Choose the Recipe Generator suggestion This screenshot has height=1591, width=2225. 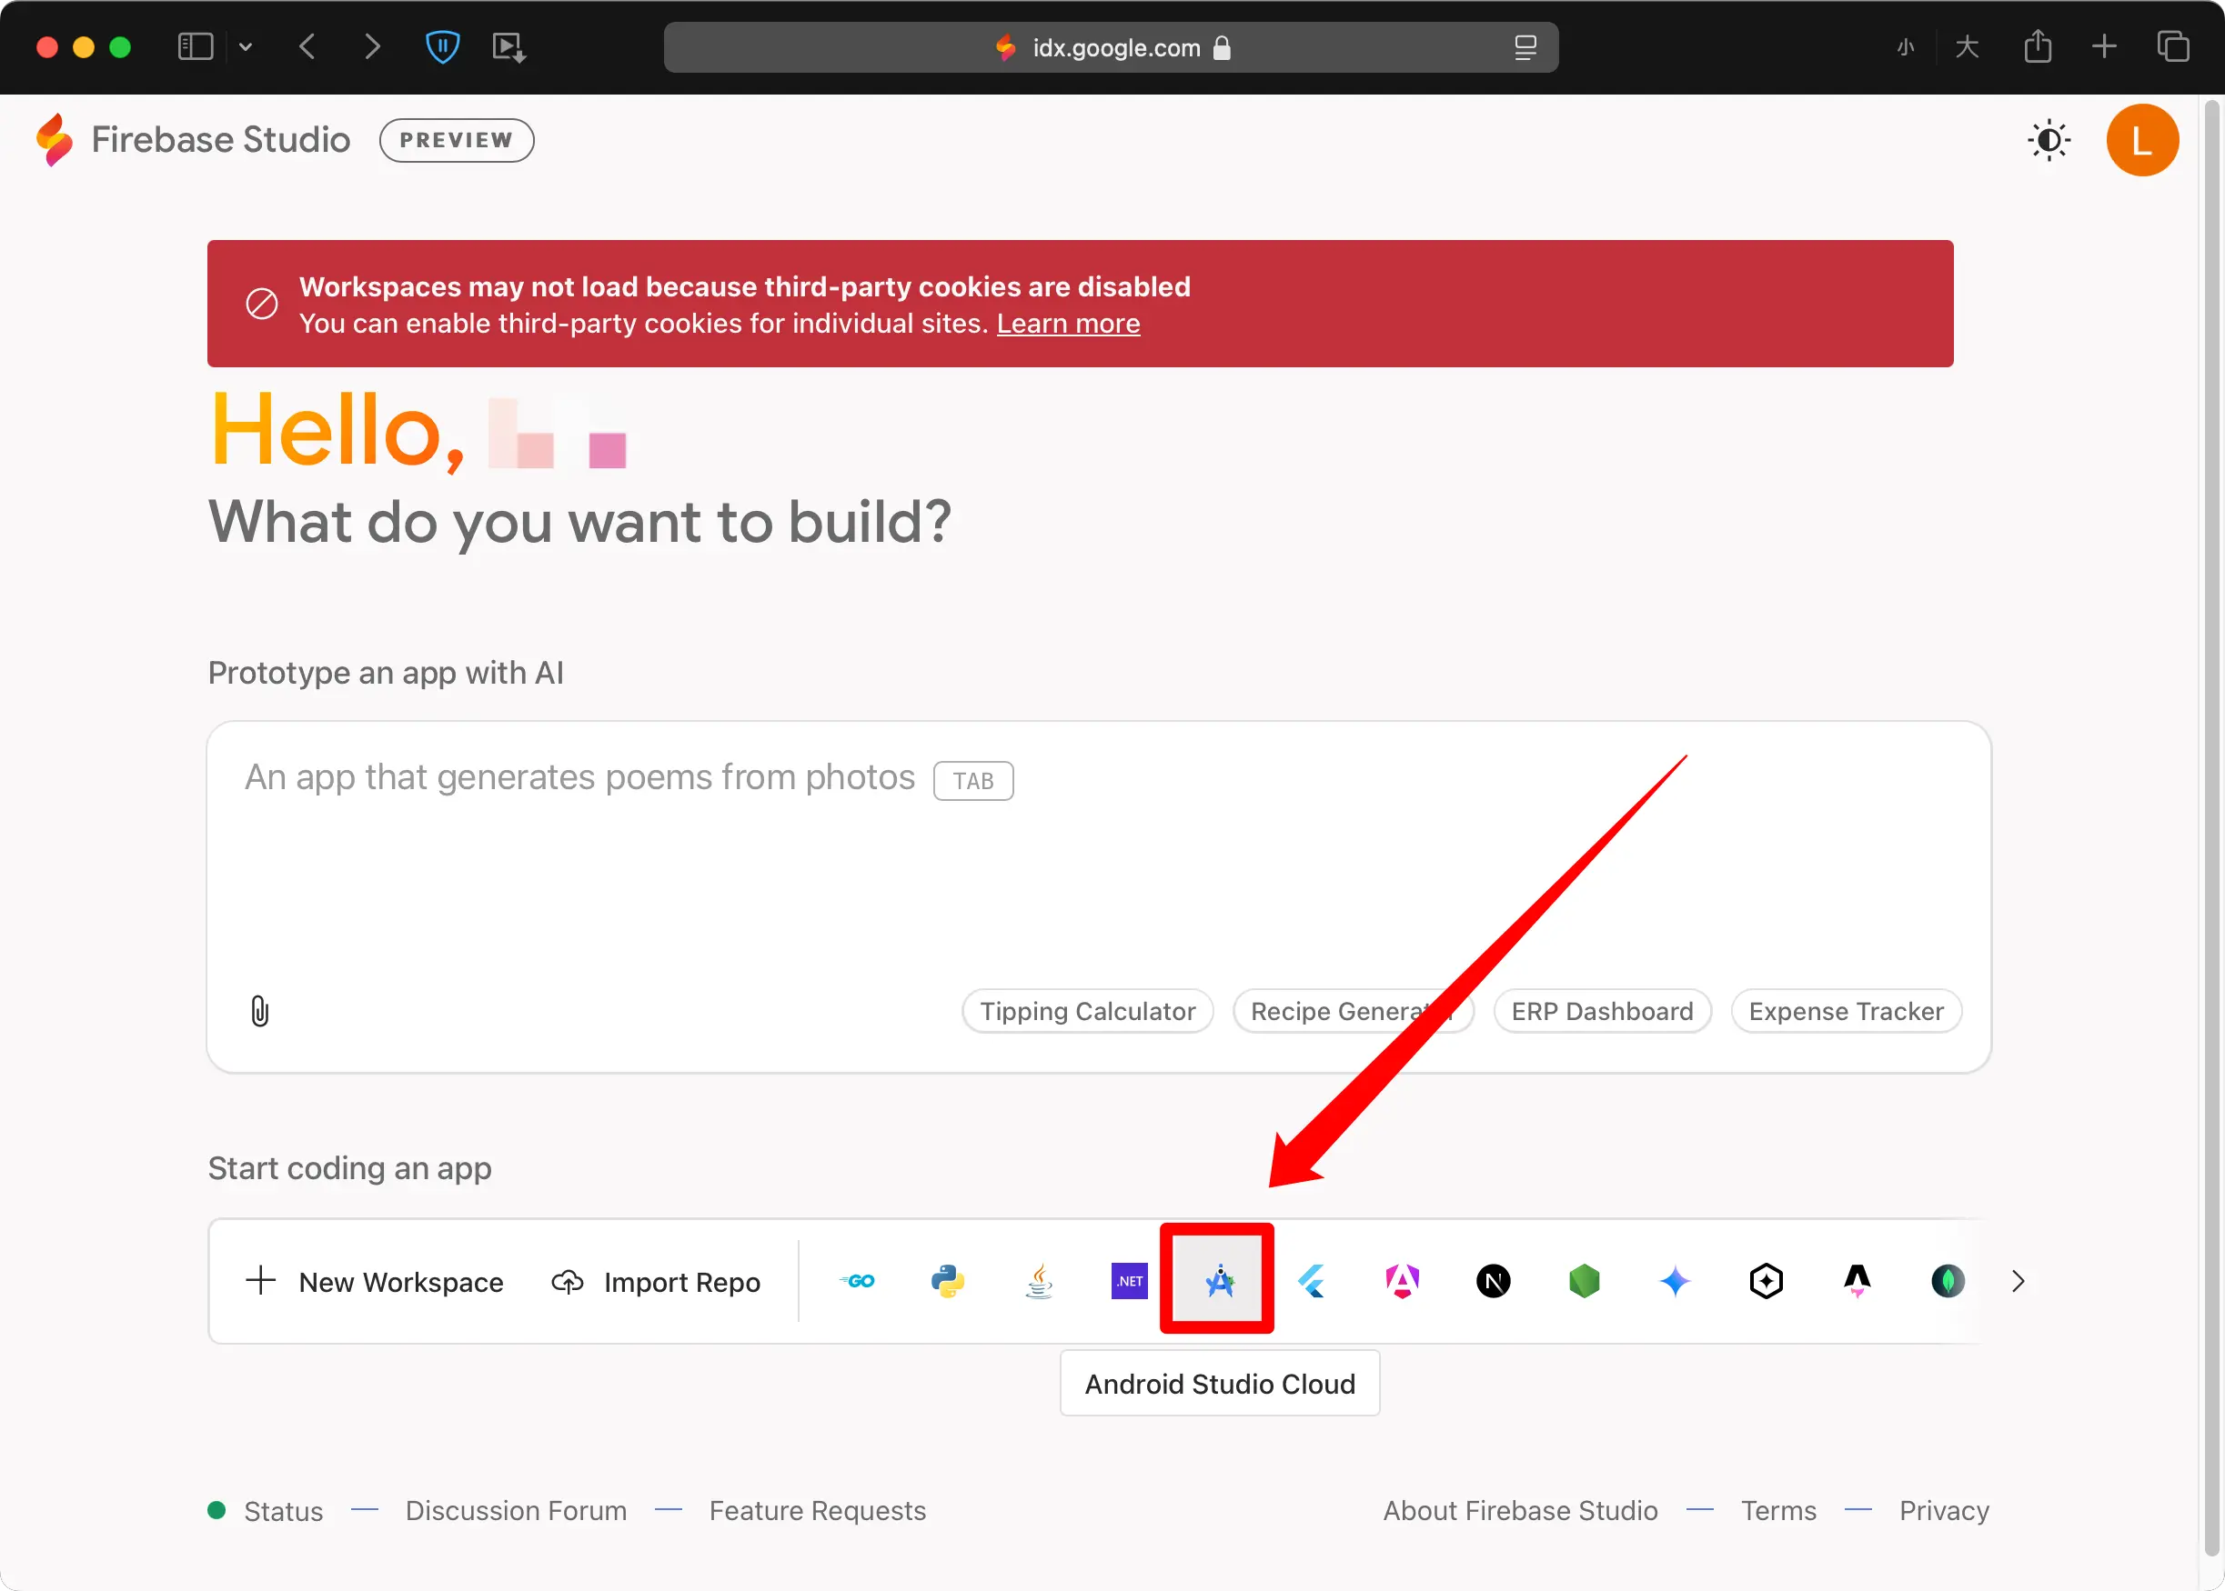click(x=1353, y=1011)
